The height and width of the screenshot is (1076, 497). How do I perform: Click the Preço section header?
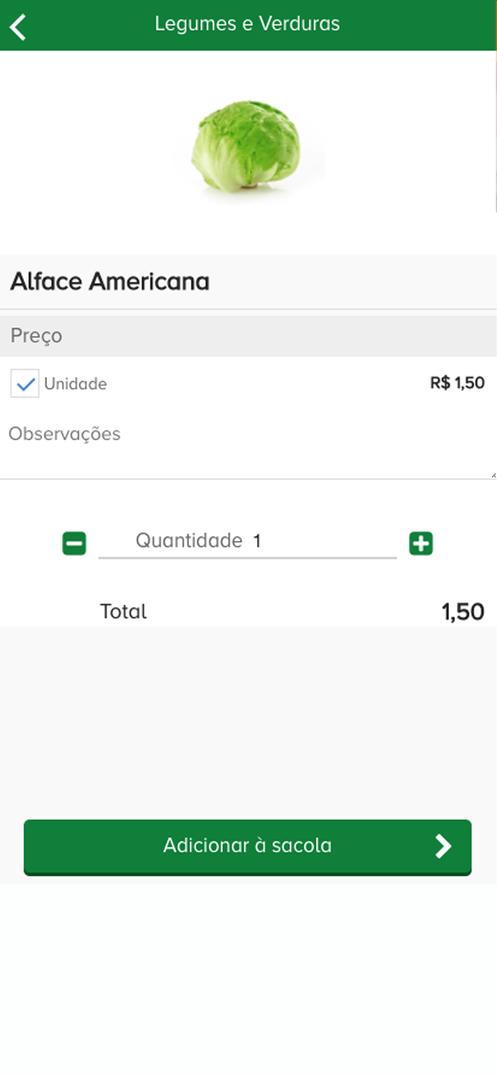tap(248, 336)
